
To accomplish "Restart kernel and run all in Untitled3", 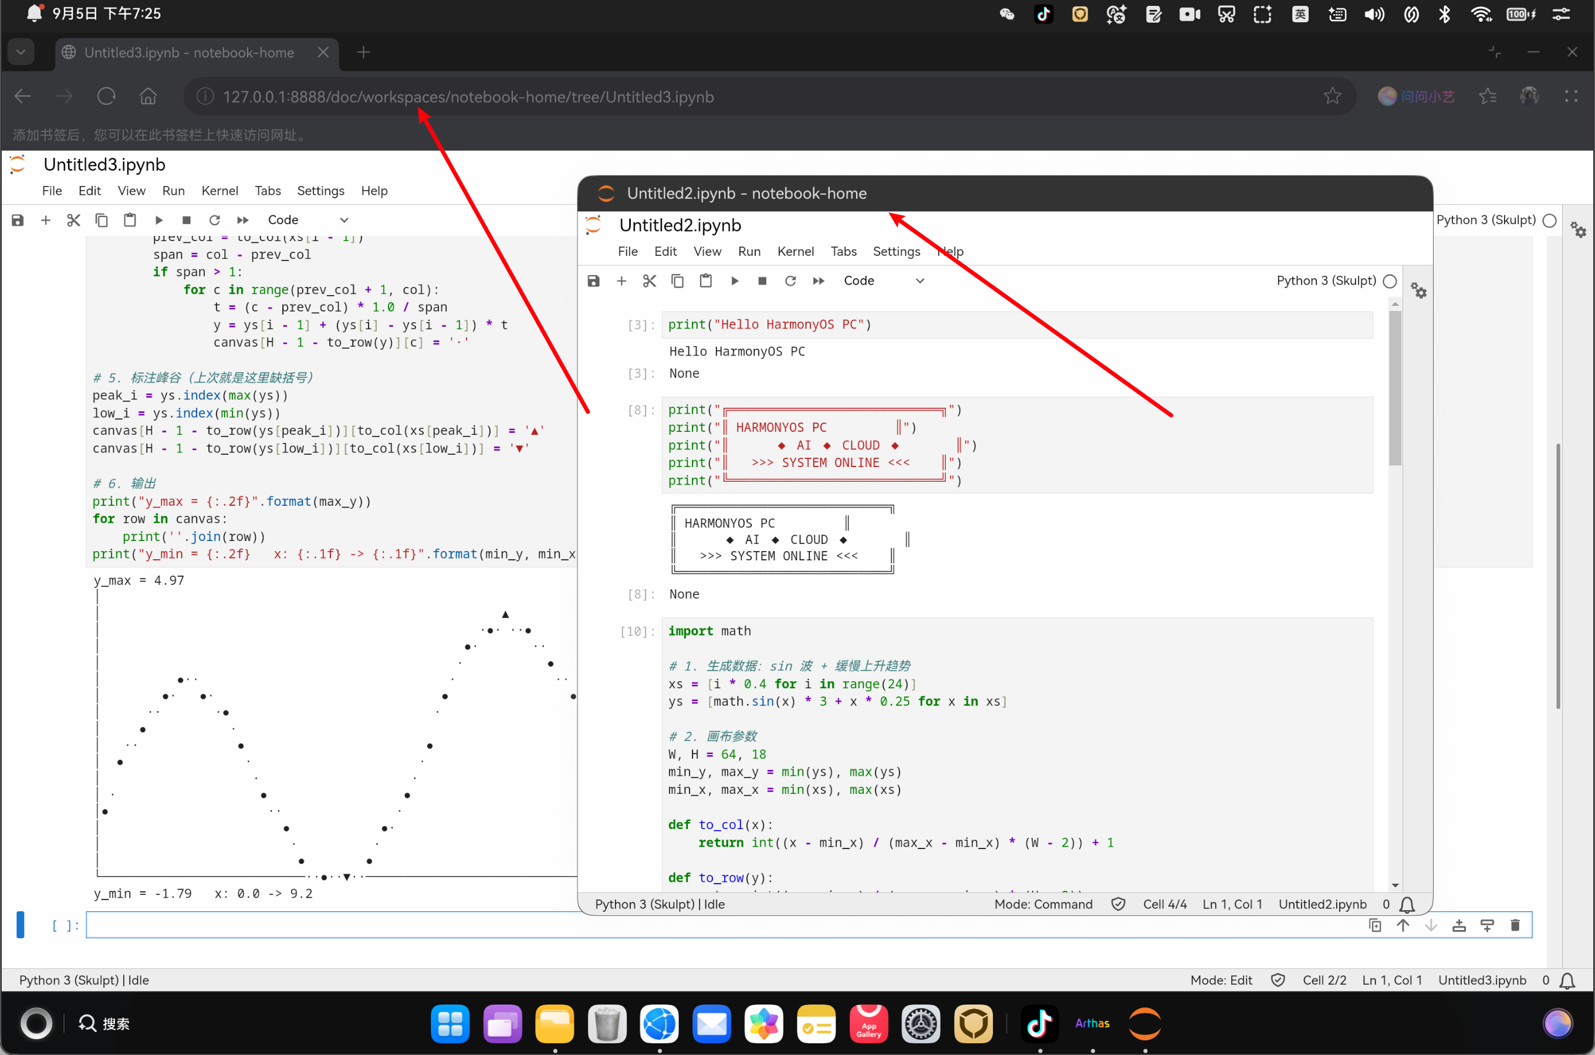I will tap(243, 220).
